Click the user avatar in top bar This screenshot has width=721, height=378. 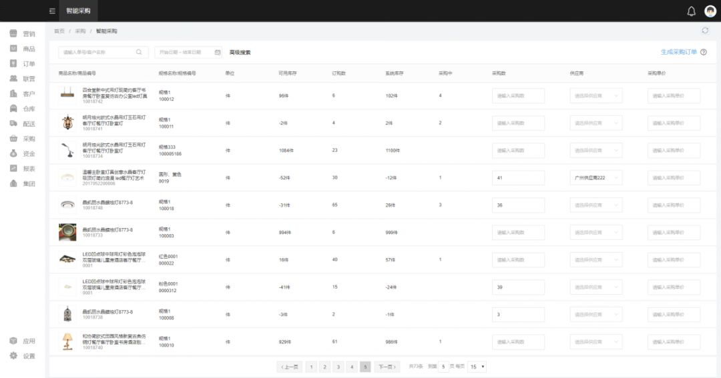[x=710, y=11]
